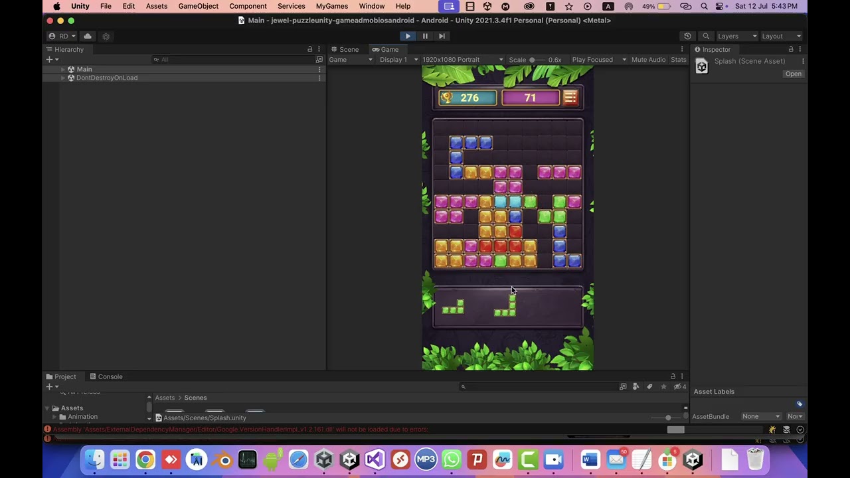Adjust the Game view Scale slider
850x478 pixels.
(x=538, y=60)
